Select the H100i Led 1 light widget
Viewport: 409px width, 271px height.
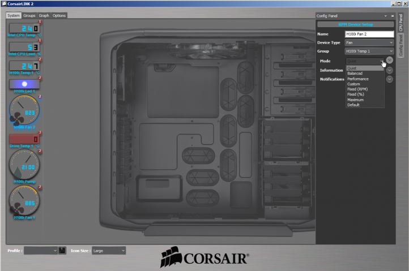tap(24, 84)
